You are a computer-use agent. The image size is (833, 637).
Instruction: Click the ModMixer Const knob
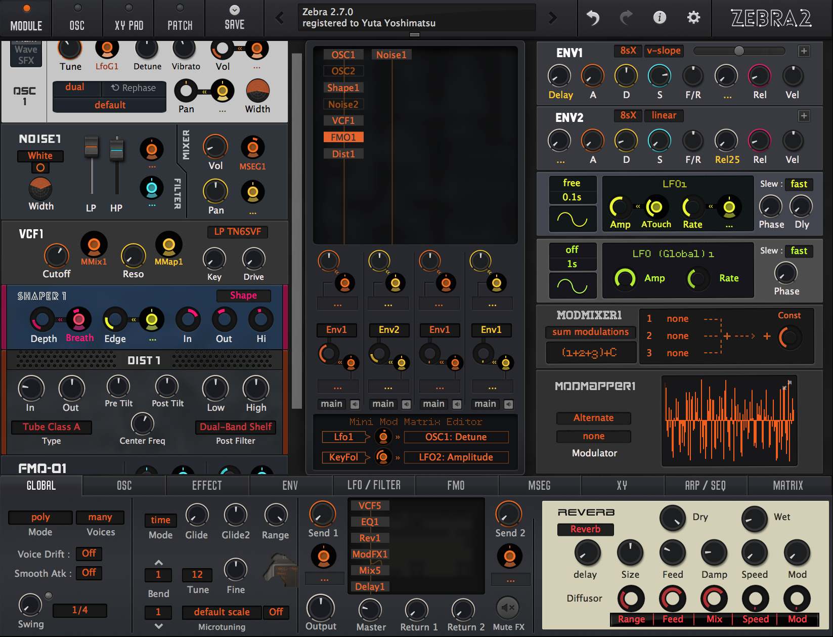(x=791, y=337)
